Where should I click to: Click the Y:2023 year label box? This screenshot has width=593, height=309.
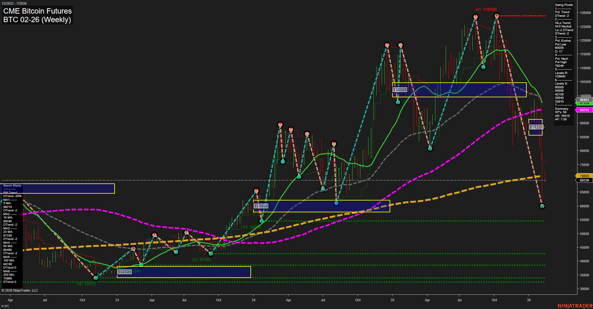coord(124,271)
